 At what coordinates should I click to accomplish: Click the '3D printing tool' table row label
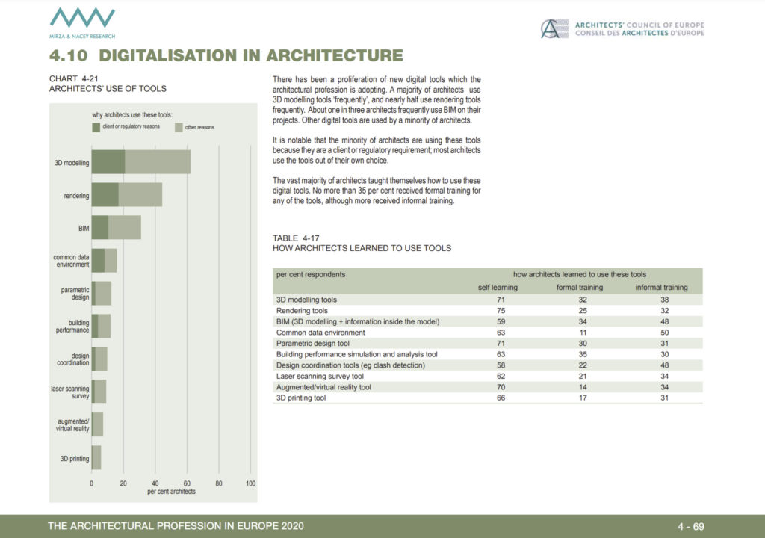[x=301, y=398]
